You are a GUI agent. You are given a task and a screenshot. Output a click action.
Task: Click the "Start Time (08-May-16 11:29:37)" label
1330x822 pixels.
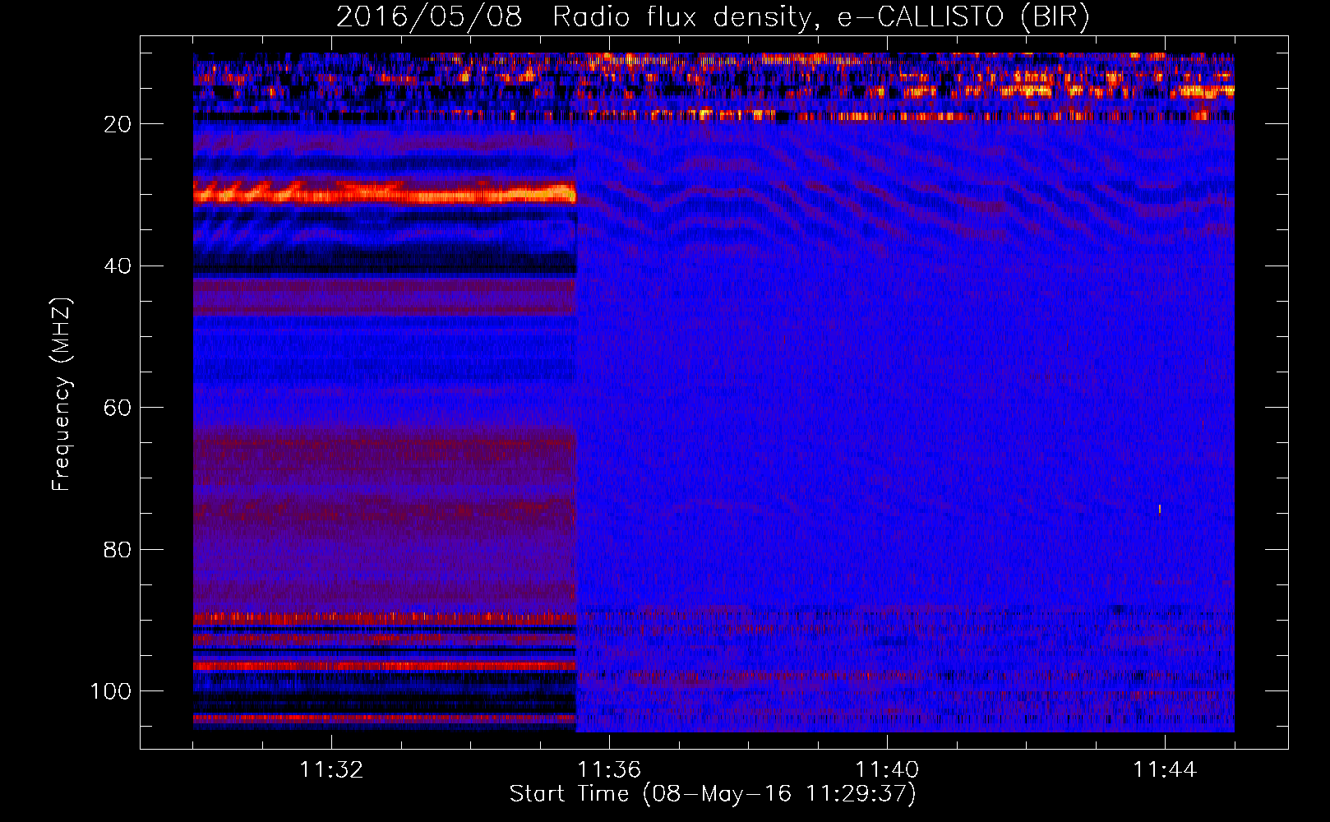tap(713, 794)
